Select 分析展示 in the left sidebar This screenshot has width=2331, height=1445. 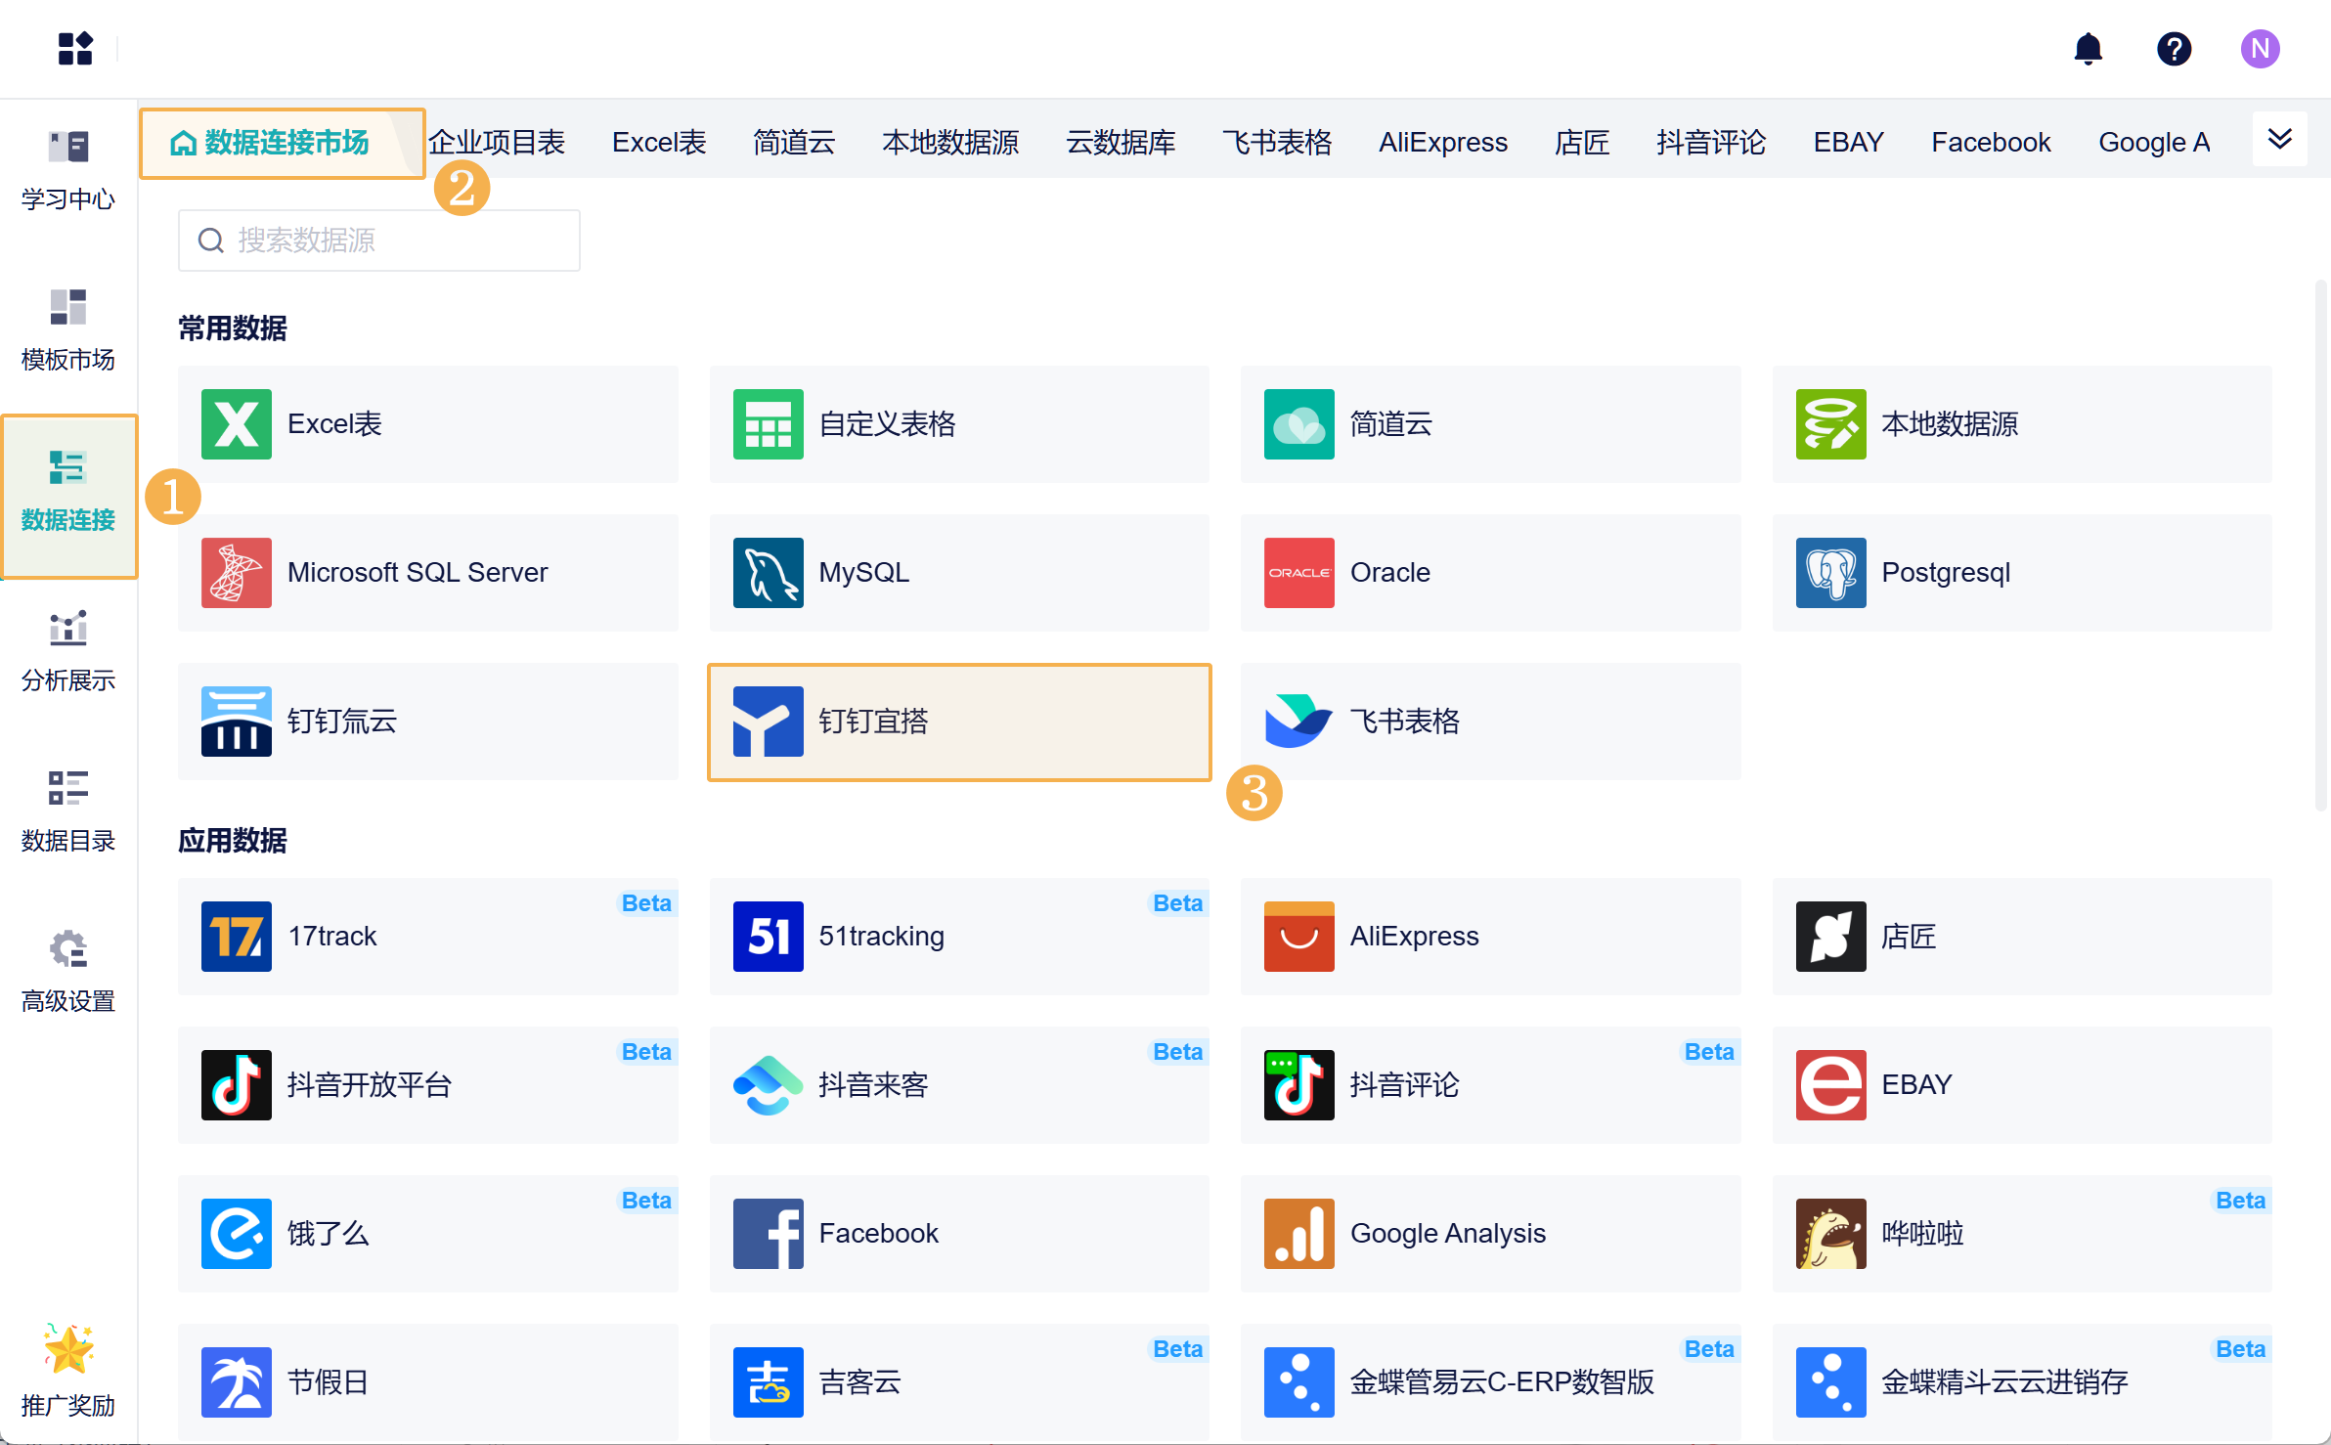(x=68, y=651)
